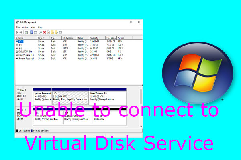Open the File menu

(18, 27)
